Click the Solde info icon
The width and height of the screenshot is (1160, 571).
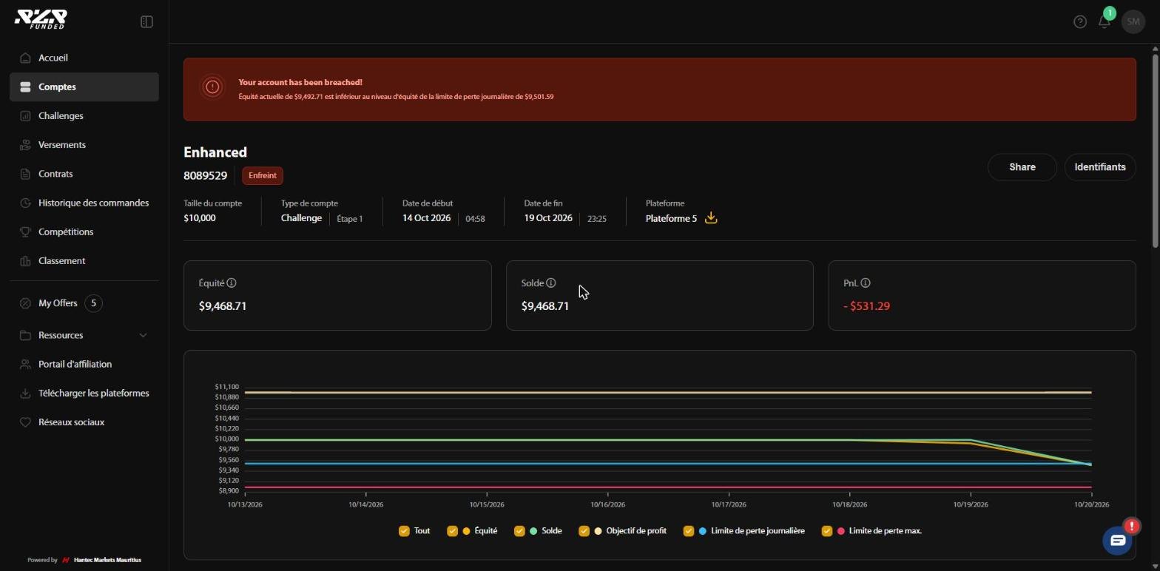tap(551, 283)
